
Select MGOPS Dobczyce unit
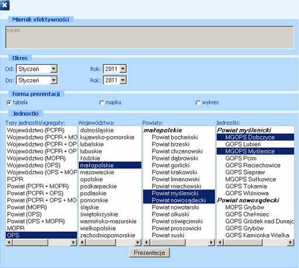pyautogui.click(x=255, y=137)
